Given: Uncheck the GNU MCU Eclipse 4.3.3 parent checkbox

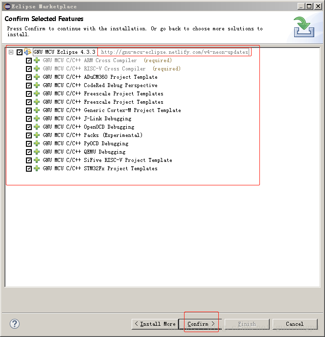Looking at the screenshot, I should 20,52.
